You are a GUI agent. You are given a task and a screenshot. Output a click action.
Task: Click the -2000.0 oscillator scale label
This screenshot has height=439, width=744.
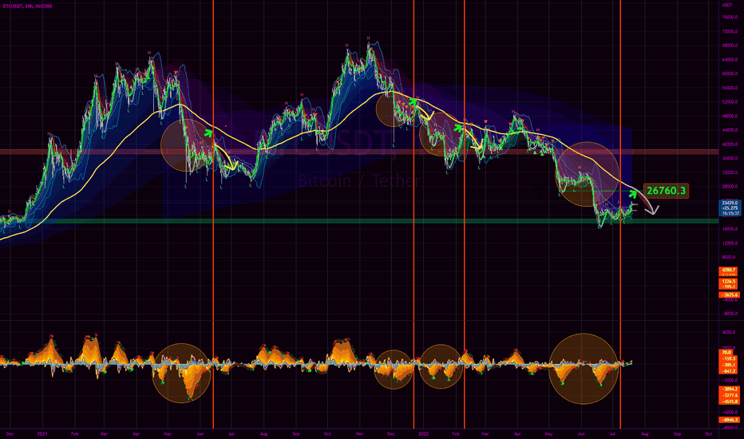(x=730, y=380)
